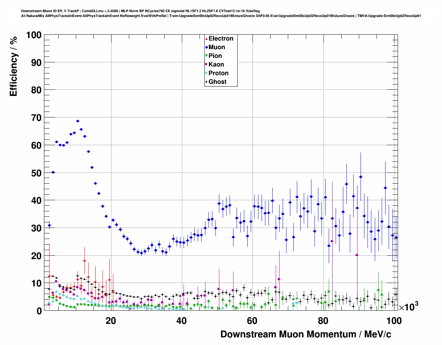Click the red triangle Electron marker in legend
Screen dimensions: 442x345
206,38
